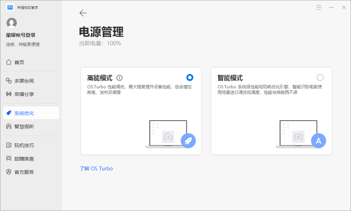Open 官方服务 sidebar item
Viewport: 351px width, 211px height.
[x=31, y=172]
